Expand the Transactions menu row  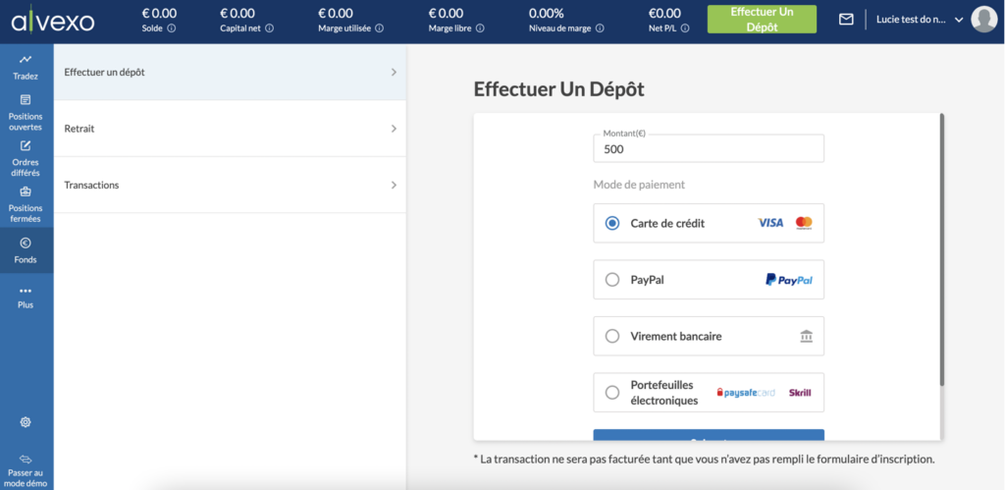pyautogui.click(x=230, y=185)
